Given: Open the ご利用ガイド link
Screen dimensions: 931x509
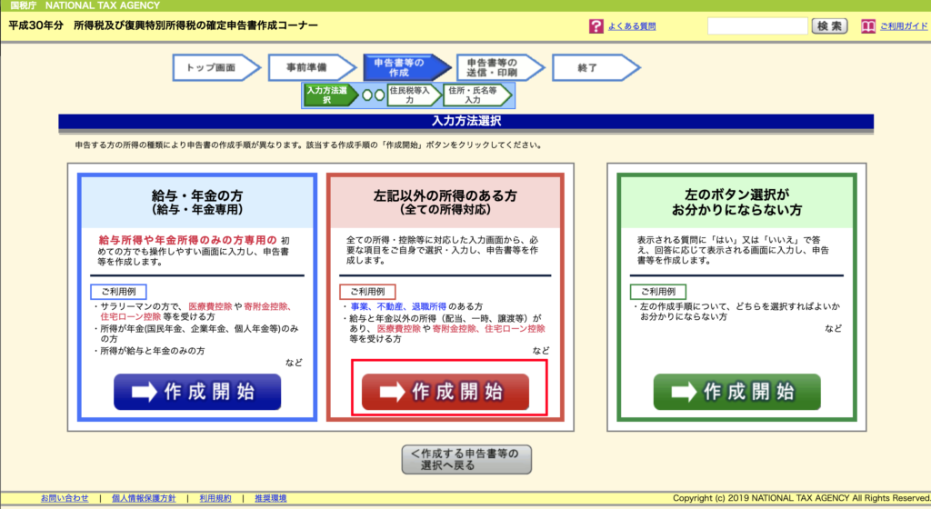Looking at the screenshot, I should click(904, 27).
